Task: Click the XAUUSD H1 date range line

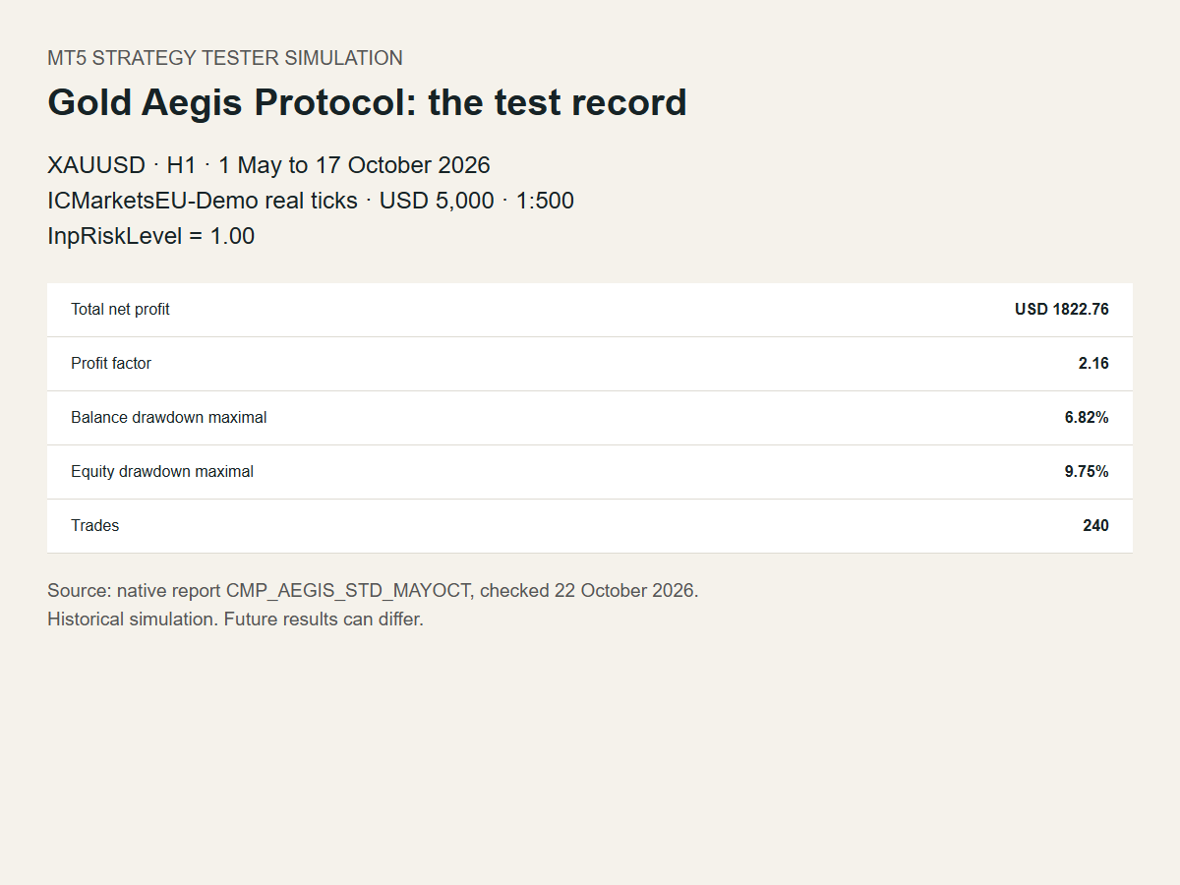Action: click(268, 165)
